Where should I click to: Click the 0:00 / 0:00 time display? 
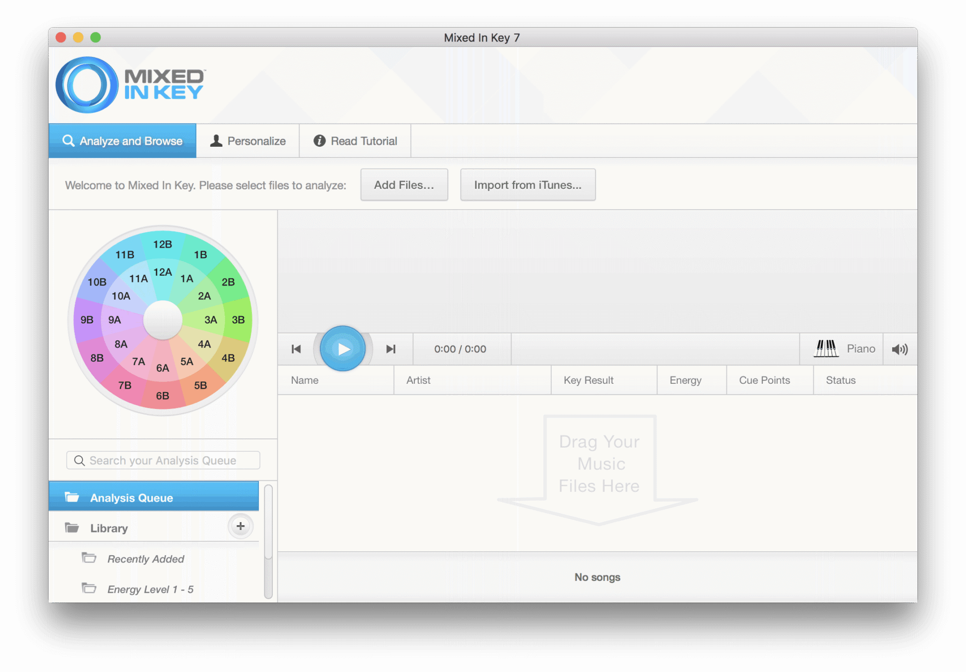pos(460,349)
